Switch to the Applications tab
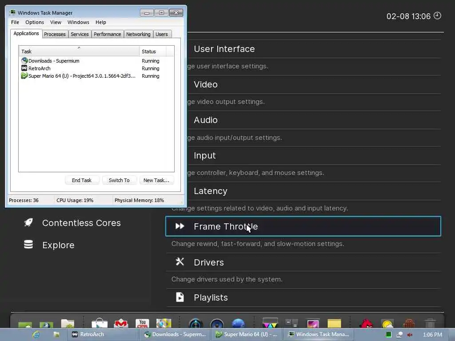The height and width of the screenshot is (341, 455). pos(26,33)
